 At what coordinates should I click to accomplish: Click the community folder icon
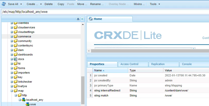coord(16,41)
